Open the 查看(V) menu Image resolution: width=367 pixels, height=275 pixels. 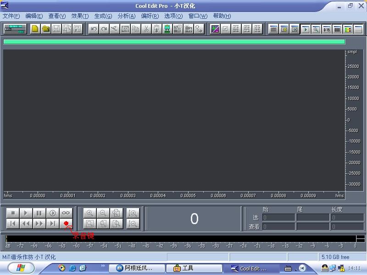57,16
